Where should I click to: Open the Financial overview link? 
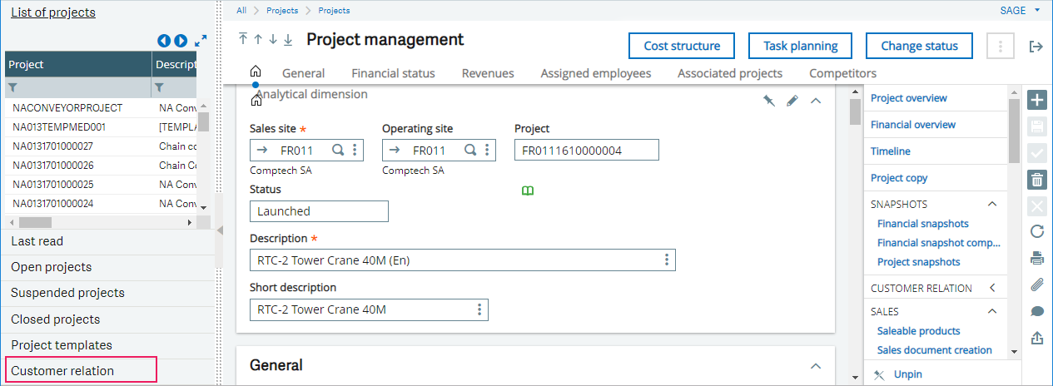point(912,125)
